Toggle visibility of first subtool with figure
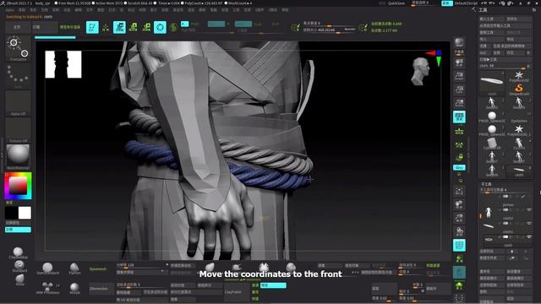The height and width of the screenshot is (304, 541). tap(529, 210)
